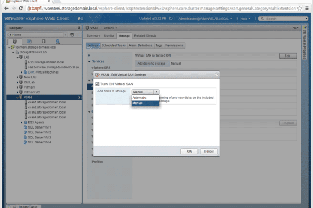
Task: Select the Storage navigator tab
Action: pos(43,42)
